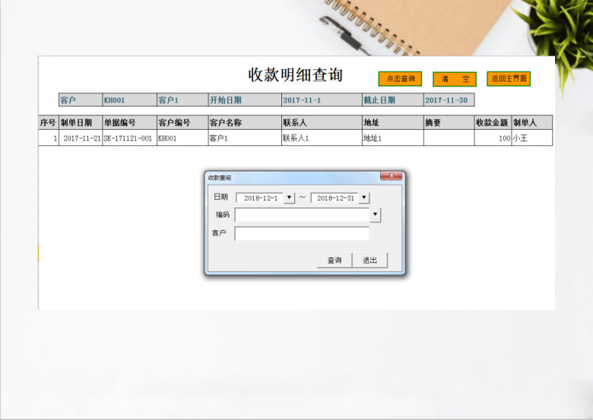The height and width of the screenshot is (420, 593).
Task: Select the 客户1 filter cell
Action: [x=182, y=99]
